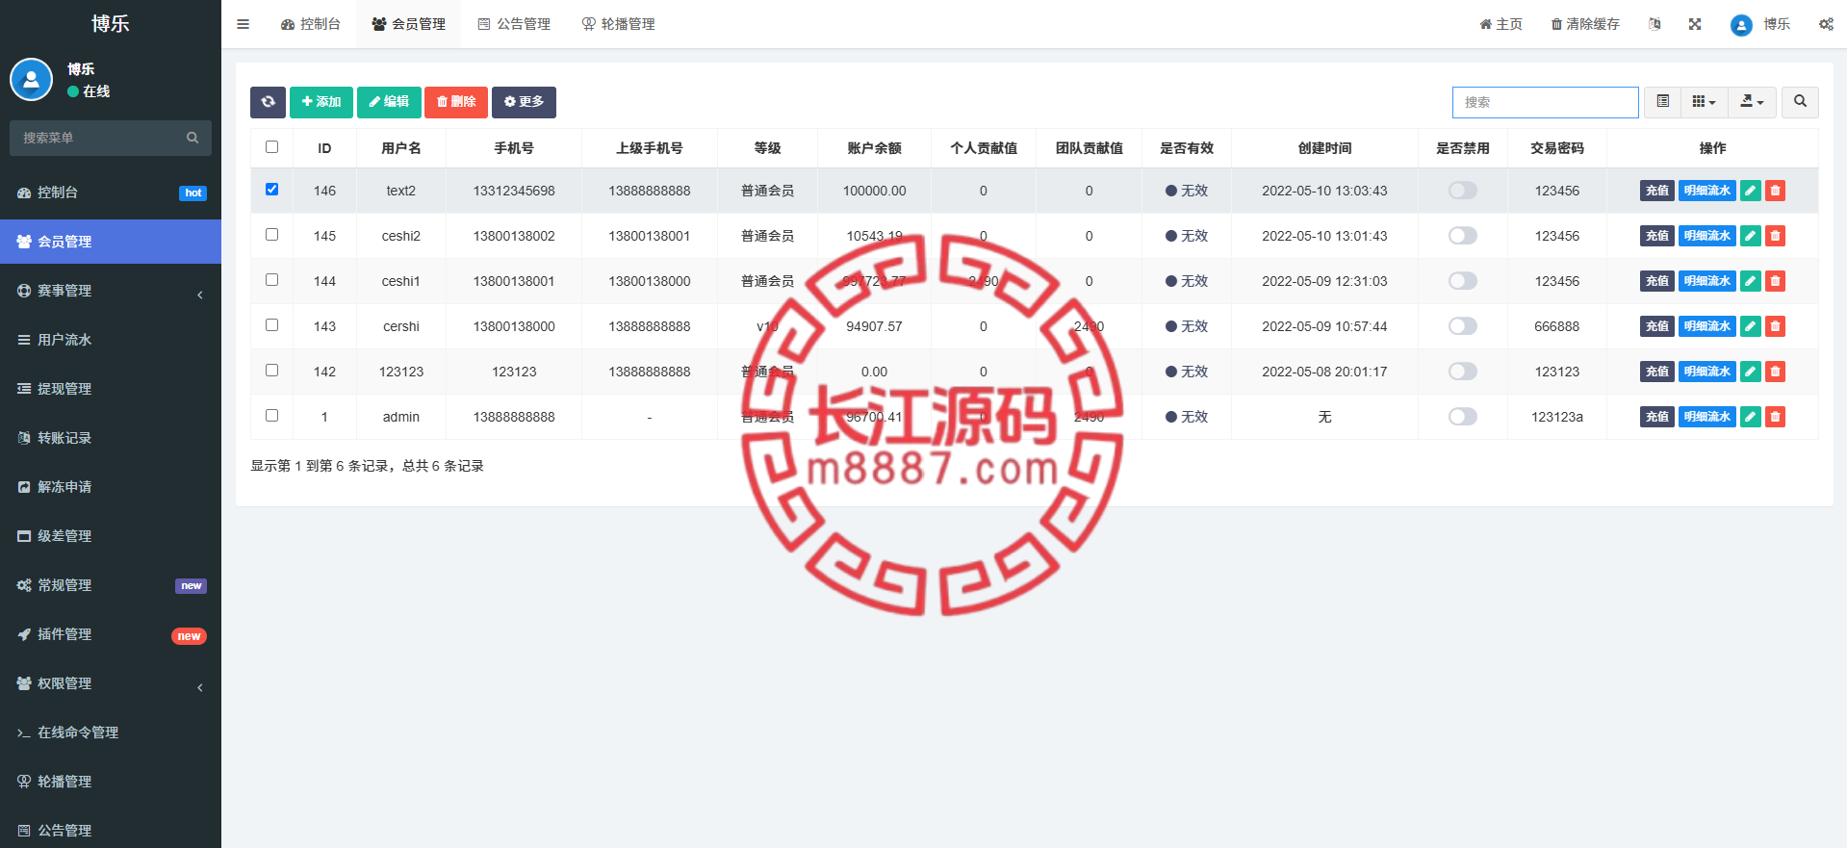Click sidebar profile avatar image
This screenshot has width=1847, height=848.
(x=31, y=80)
